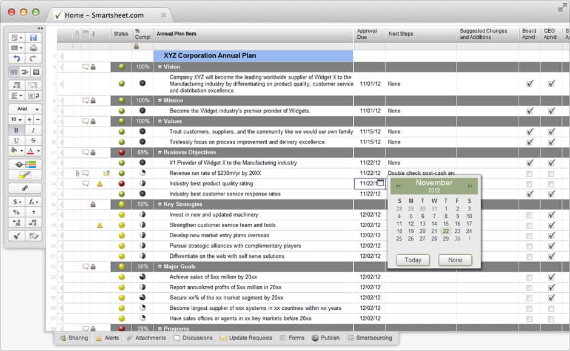Click the Print icon in the left toolbar

point(33,48)
